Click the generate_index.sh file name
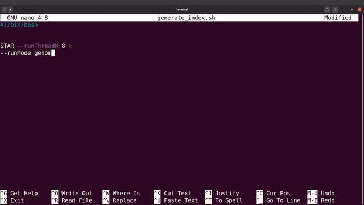This screenshot has width=364, height=205. tap(186, 18)
